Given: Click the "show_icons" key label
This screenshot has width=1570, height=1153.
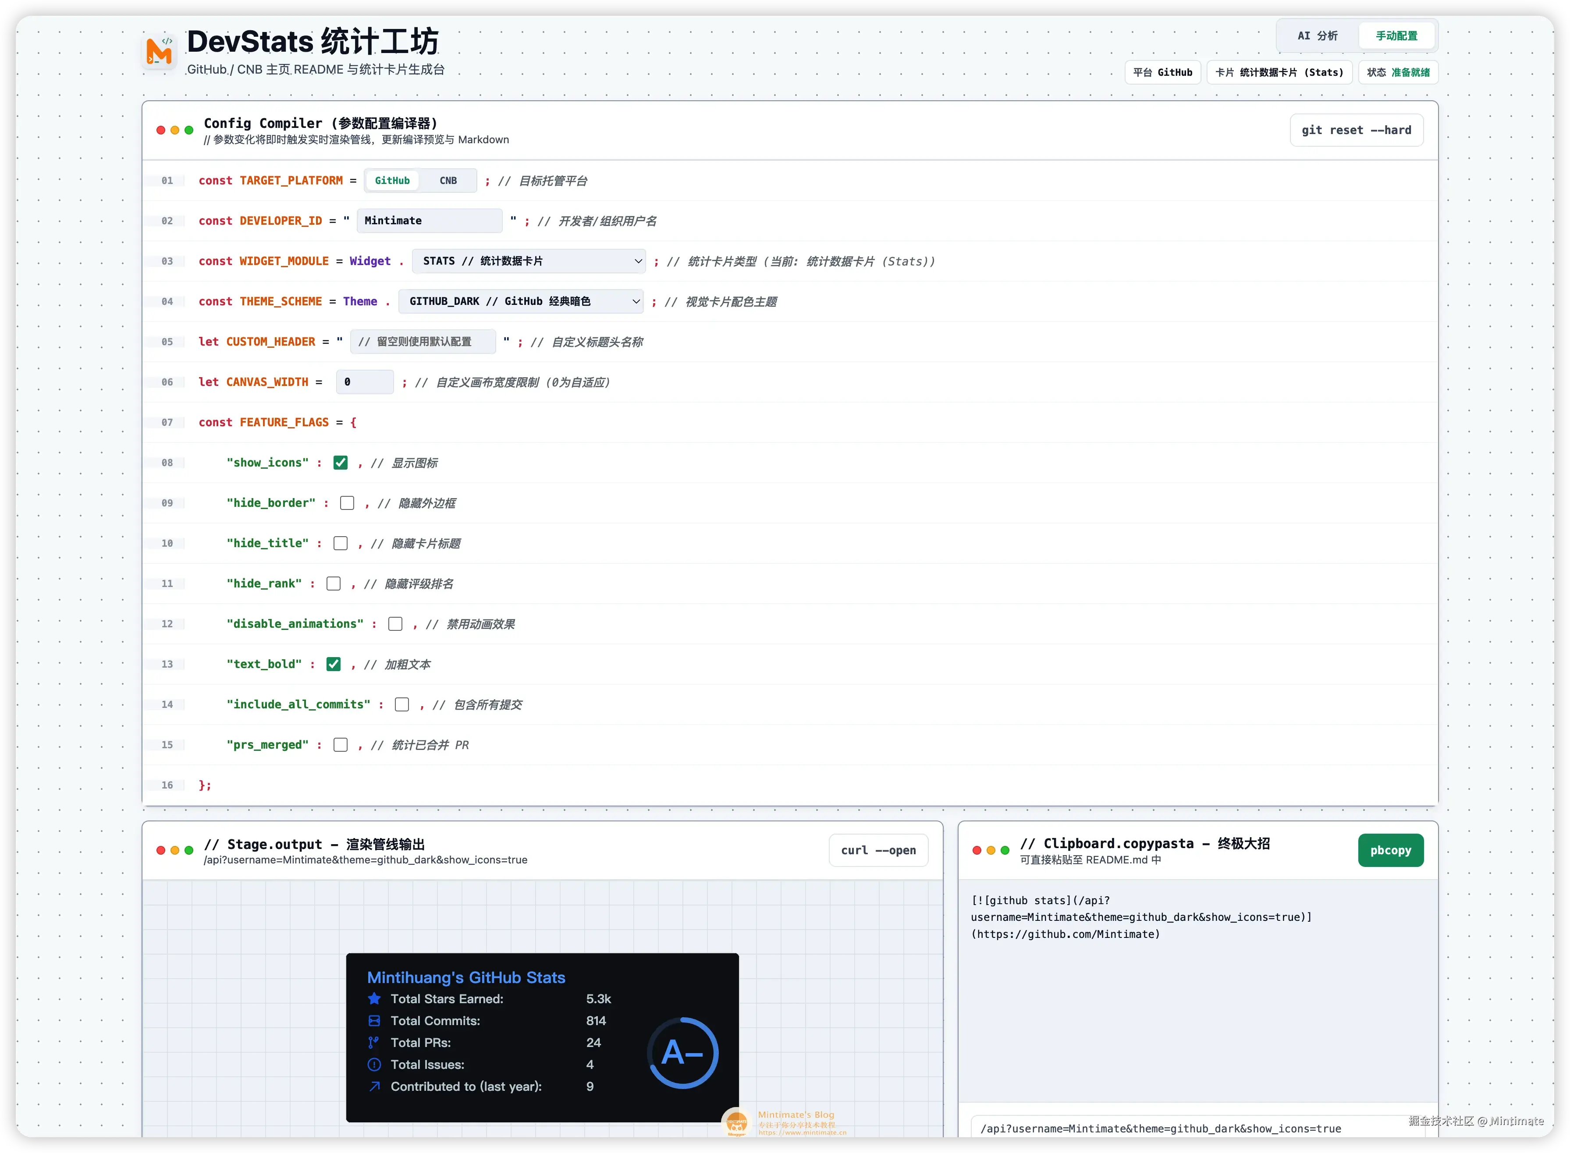Looking at the screenshot, I should tap(267, 463).
